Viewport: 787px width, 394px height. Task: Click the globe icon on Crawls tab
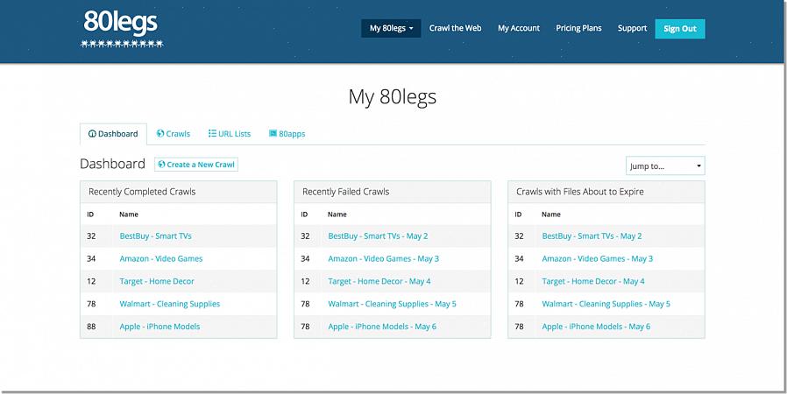point(160,133)
